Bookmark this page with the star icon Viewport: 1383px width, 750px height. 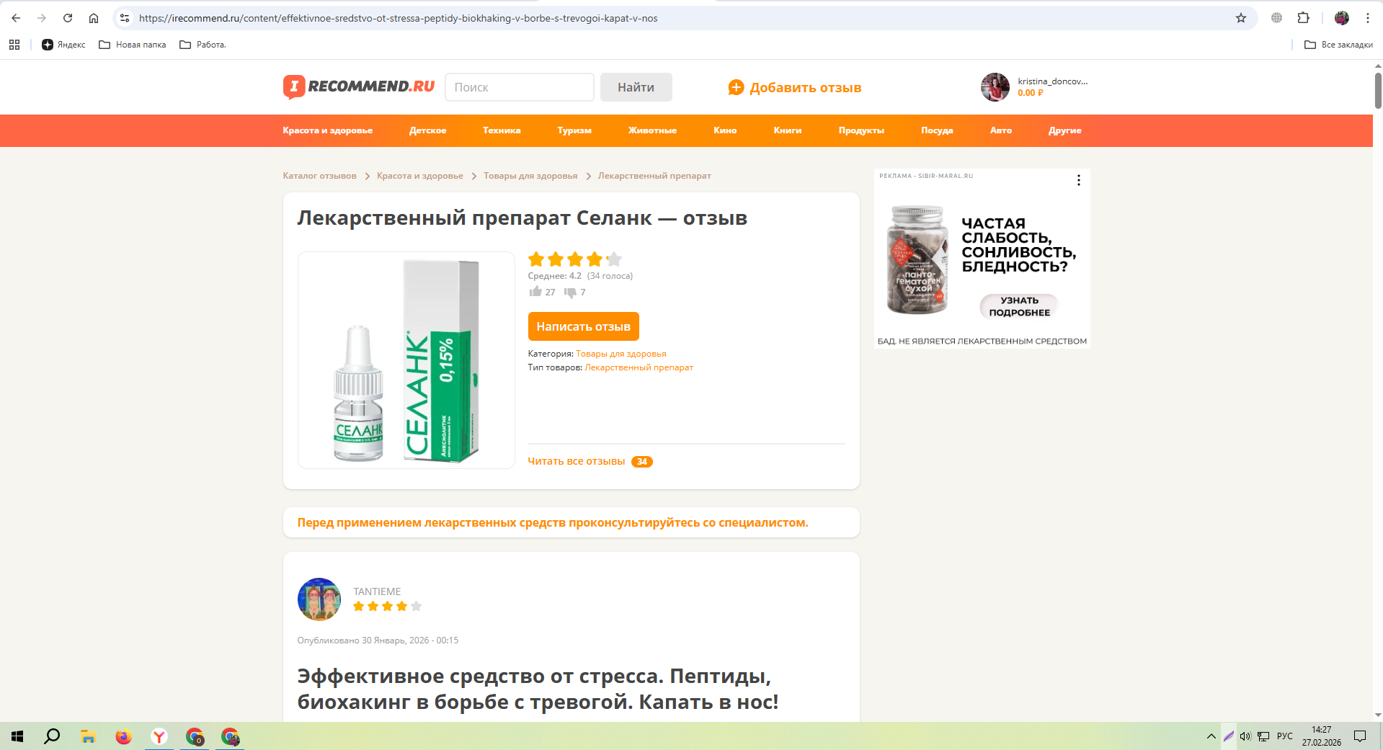tap(1241, 18)
